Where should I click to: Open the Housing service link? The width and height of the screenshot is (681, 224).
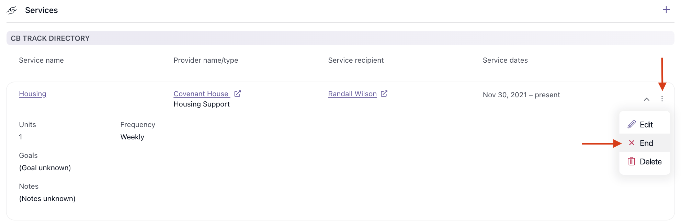(x=33, y=94)
